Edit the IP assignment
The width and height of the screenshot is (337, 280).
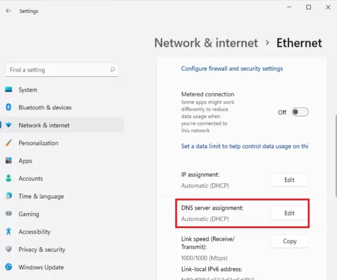coord(289,180)
